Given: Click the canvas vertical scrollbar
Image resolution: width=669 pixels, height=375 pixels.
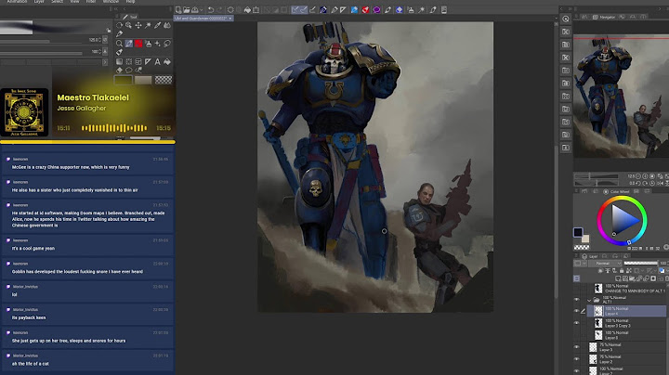Looking at the screenshot, I should point(556,222).
